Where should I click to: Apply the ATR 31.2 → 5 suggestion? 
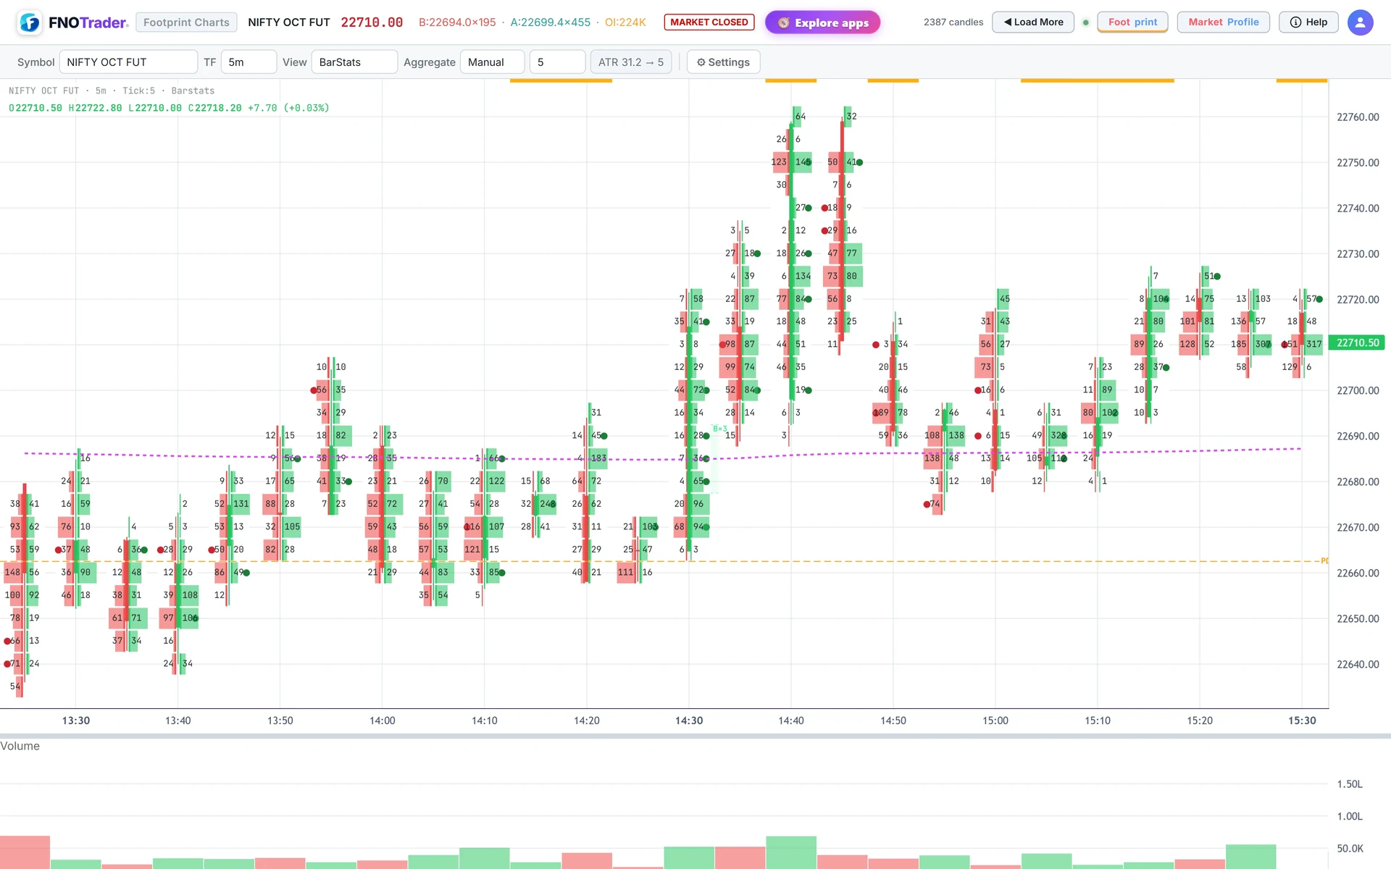tap(631, 62)
